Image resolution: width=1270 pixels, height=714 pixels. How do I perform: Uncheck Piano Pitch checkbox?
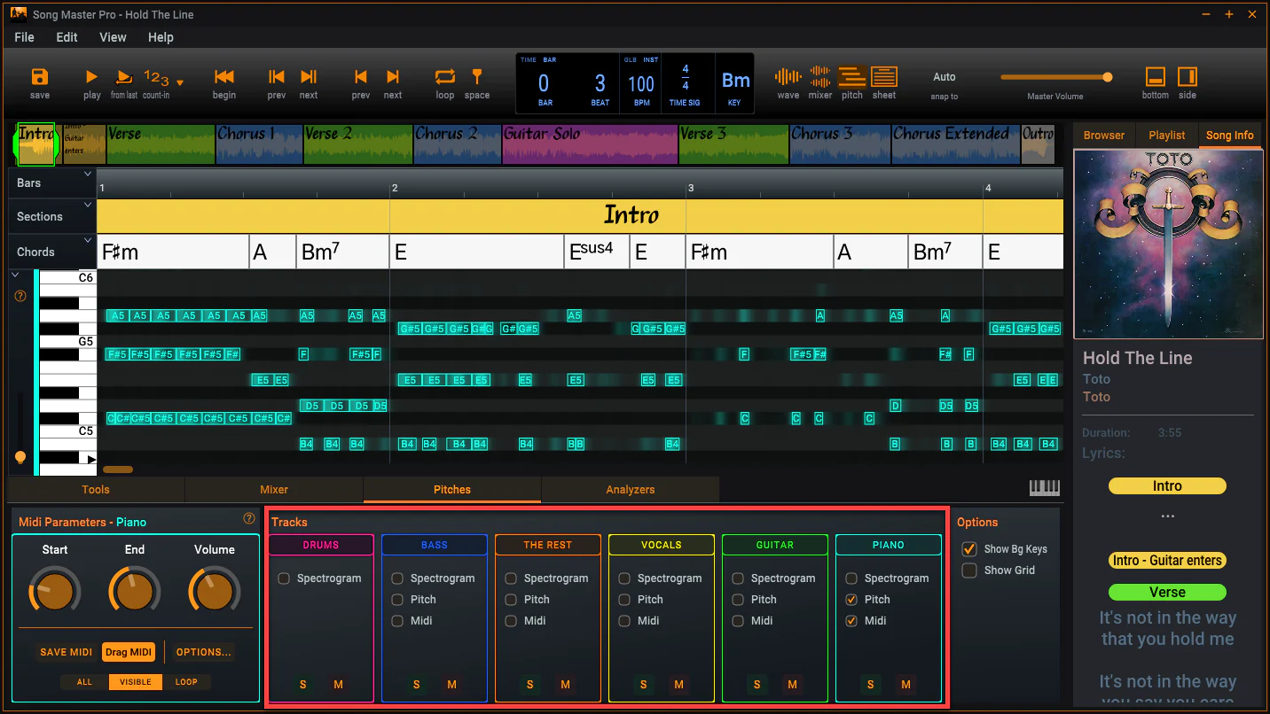(851, 600)
